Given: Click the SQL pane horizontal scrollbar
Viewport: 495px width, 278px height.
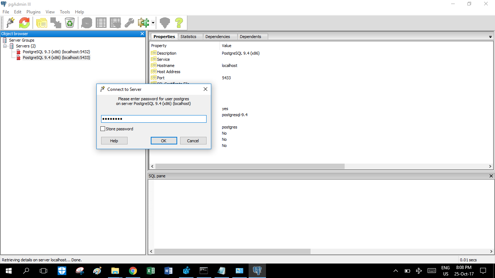Looking at the screenshot, I should pos(232,251).
